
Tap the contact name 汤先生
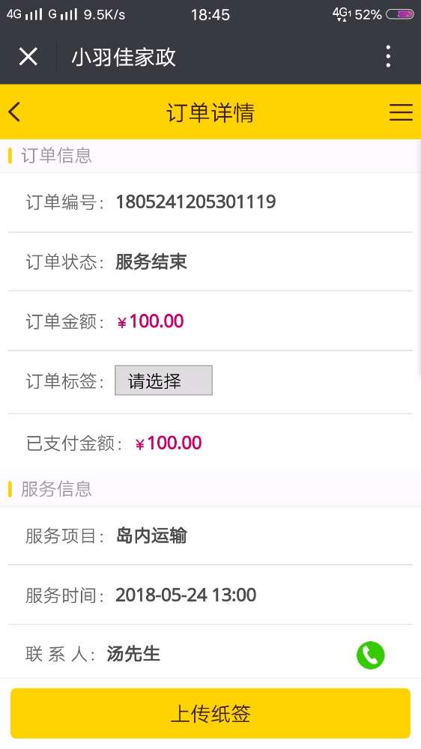(133, 654)
